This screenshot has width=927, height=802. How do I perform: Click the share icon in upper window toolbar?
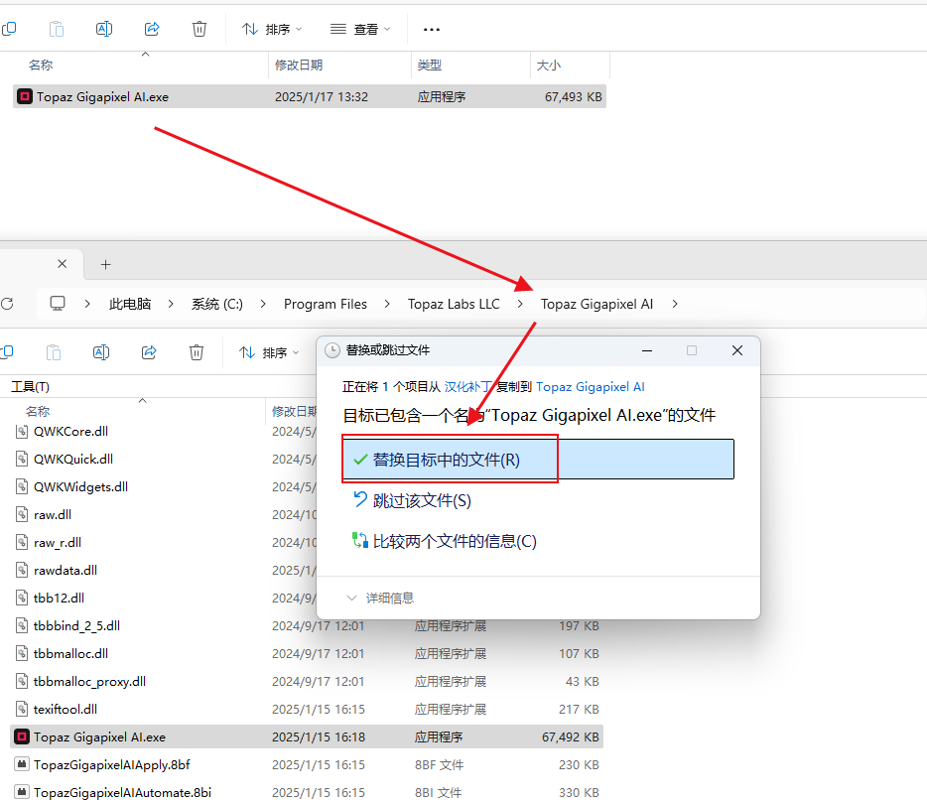click(x=152, y=29)
